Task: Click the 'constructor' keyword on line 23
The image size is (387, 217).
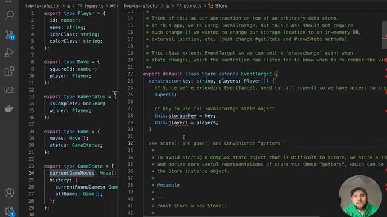Action: (164, 81)
